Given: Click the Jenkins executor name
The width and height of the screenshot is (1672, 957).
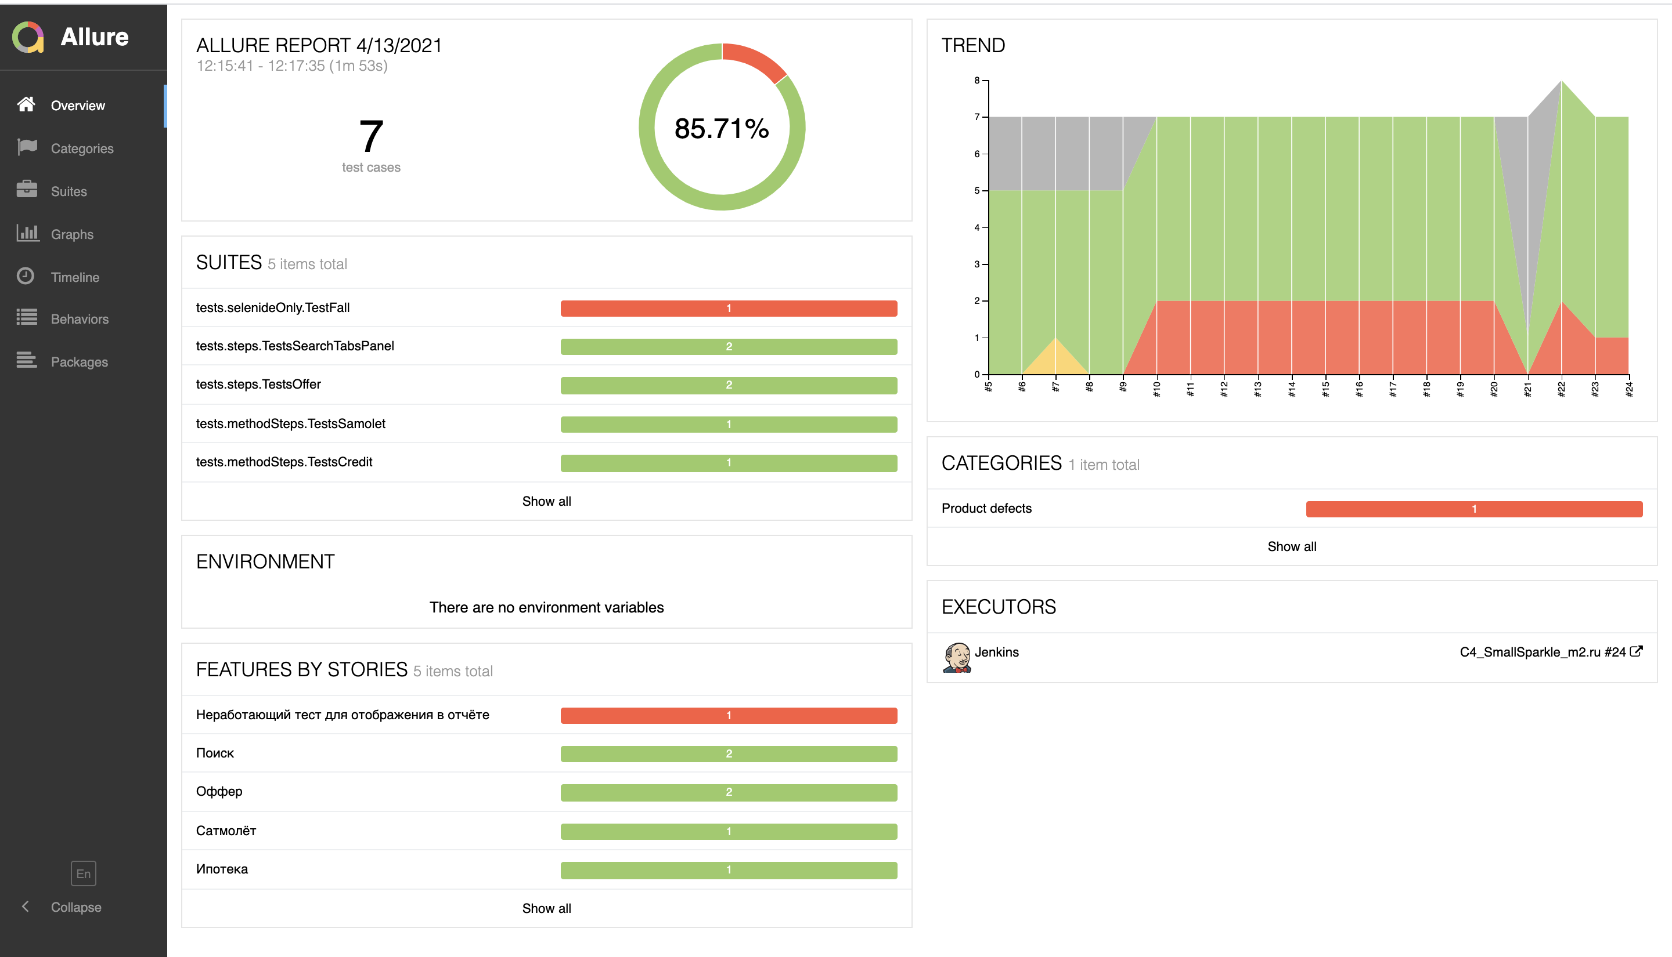Looking at the screenshot, I should [x=996, y=652].
